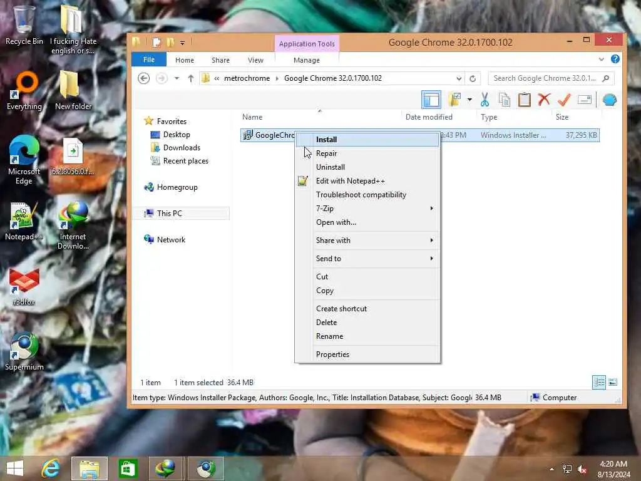This screenshot has height=481, width=641.
Task: Select Troubleshoot compatibility in context menu
Action: point(367,195)
